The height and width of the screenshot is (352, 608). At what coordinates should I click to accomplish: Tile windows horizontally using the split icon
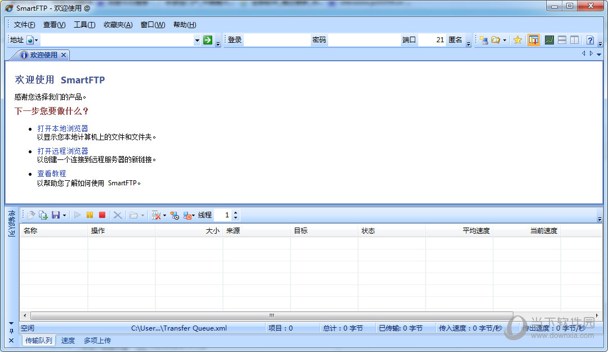[562, 40]
